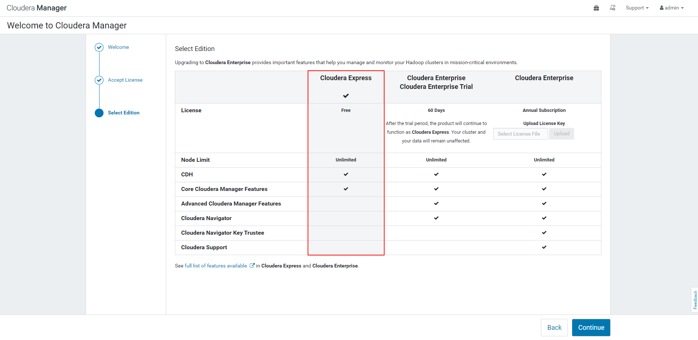Viewport: 698px width, 340px height.
Task: Click the 'Cloudera Navigator' row label
Action: 206,218
